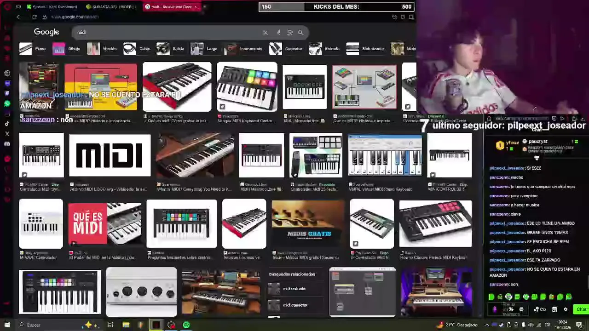This screenshot has width=589, height=331.
Task: Open a new browser tab
Action: point(205,7)
